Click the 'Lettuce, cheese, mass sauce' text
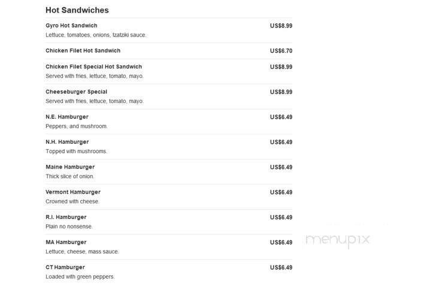The height and width of the screenshot is (289, 445). (82, 251)
